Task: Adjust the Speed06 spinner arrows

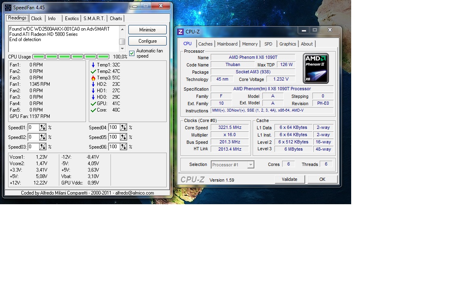Action: point(124,147)
